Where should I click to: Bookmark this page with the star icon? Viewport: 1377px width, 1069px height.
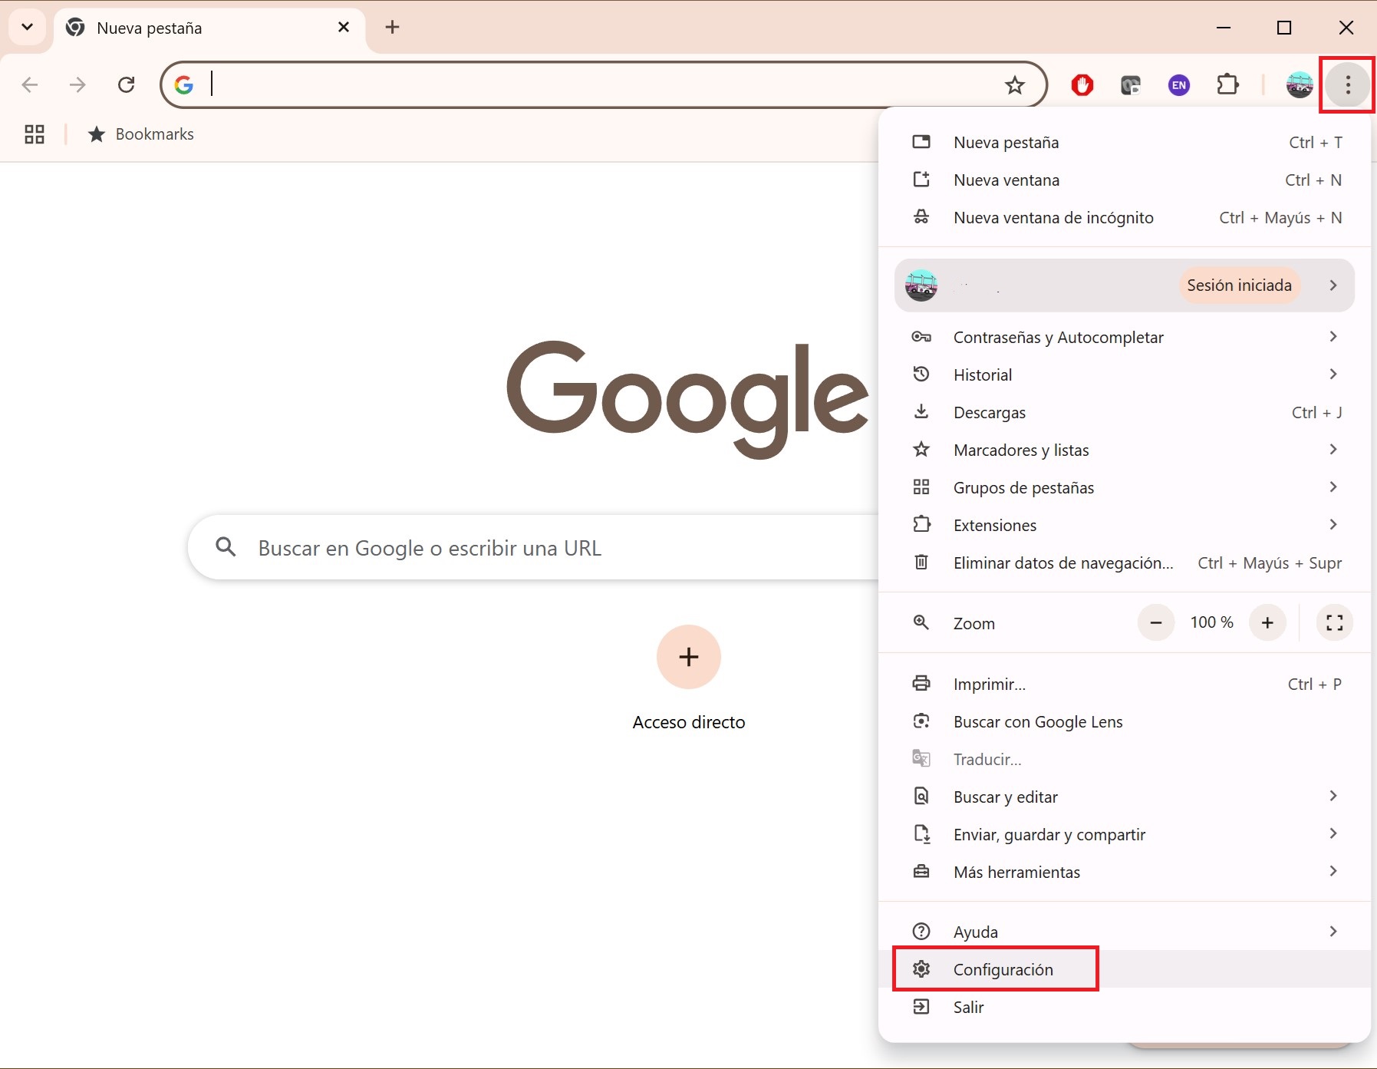[1014, 85]
